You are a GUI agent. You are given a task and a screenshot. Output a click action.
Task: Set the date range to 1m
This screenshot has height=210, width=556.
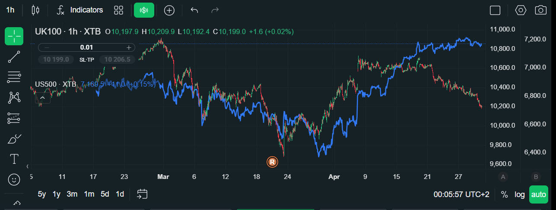click(89, 194)
